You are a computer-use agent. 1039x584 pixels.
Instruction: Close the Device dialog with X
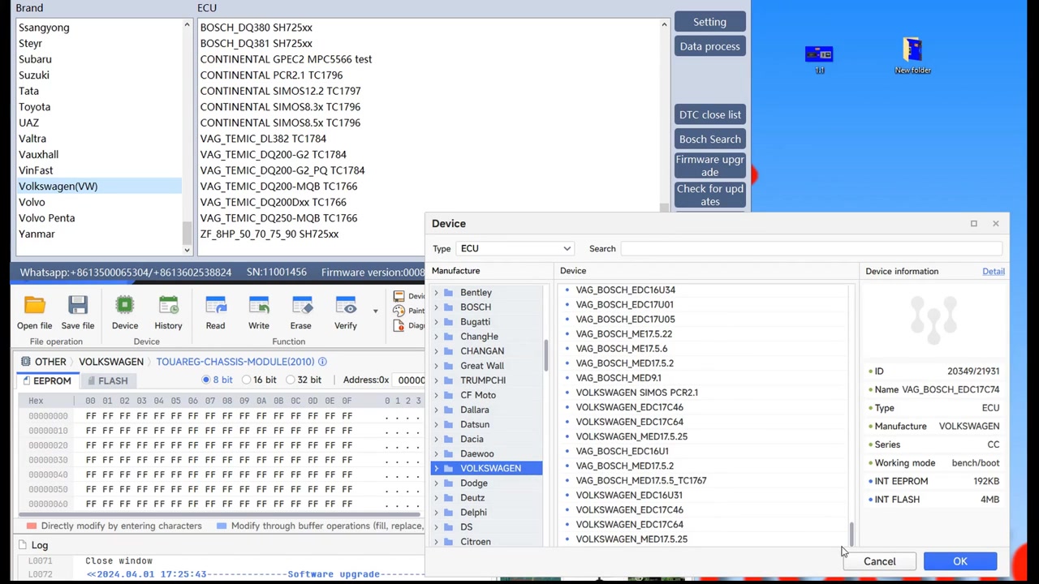coord(996,224)
